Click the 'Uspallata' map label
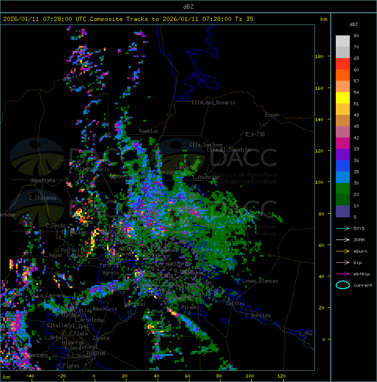 click(x=43, y=181)
